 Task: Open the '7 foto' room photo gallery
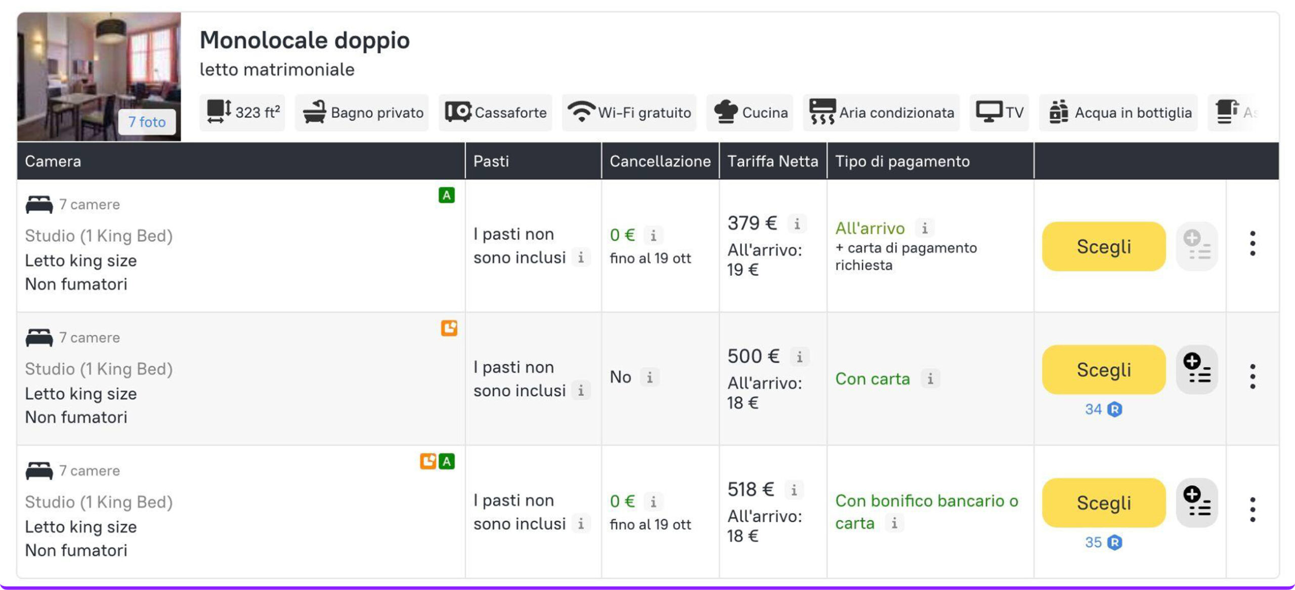pyautogui.click(x=147, y=122)
